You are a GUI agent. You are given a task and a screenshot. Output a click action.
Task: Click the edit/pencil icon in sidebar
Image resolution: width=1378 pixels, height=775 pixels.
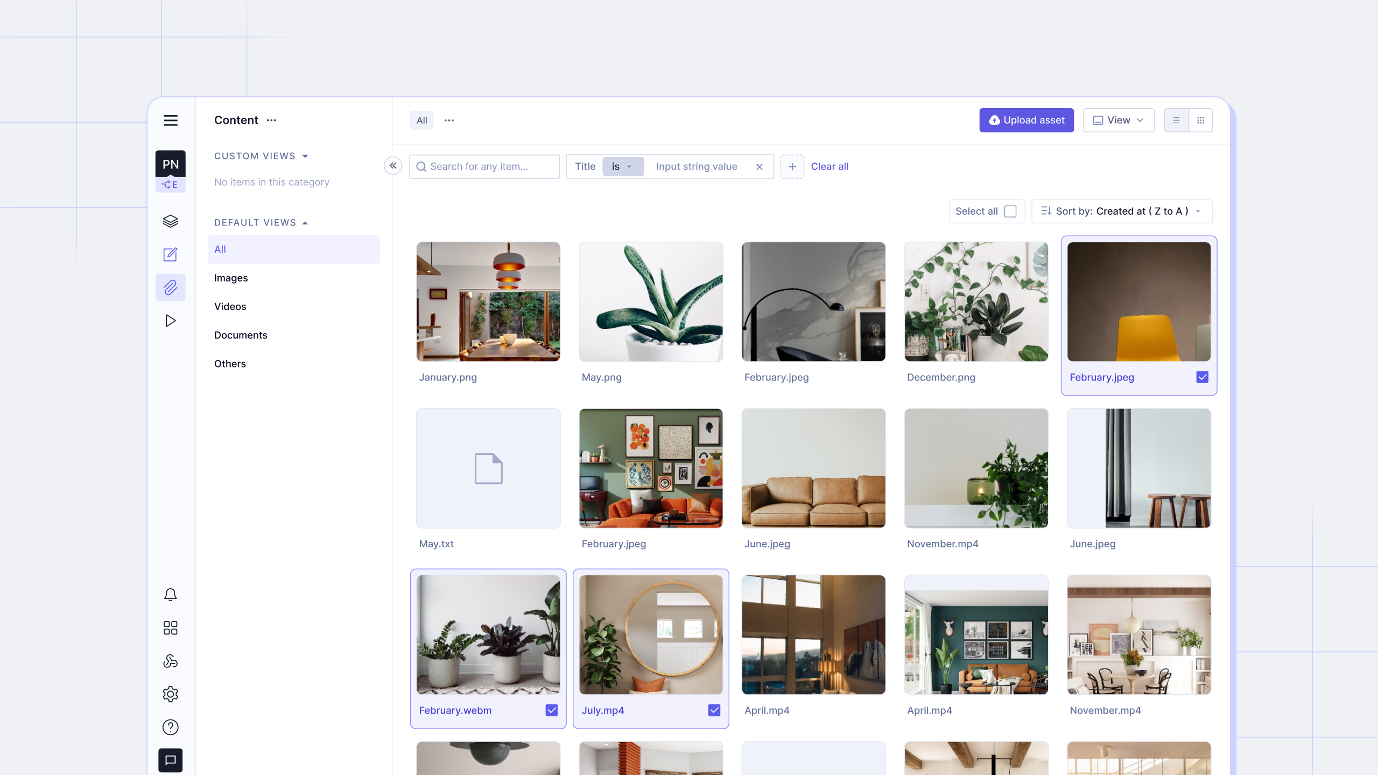170,253
